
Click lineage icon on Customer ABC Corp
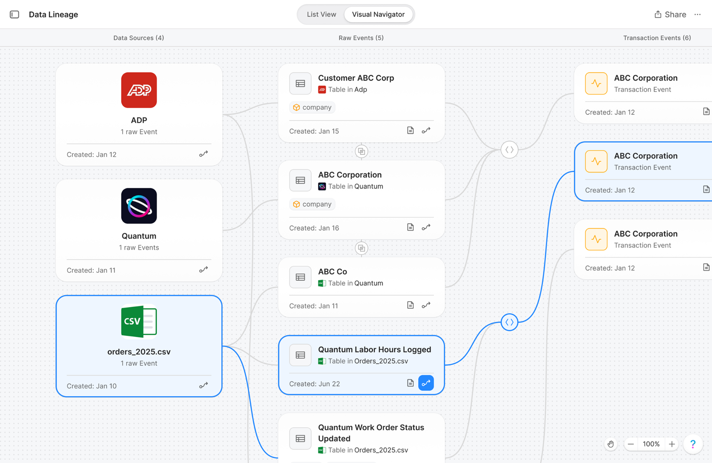point(426,130)
